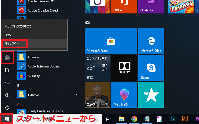The image size is (199, 124).
Task: Click the Windows Start button
Action: click(x=7, y=119)
